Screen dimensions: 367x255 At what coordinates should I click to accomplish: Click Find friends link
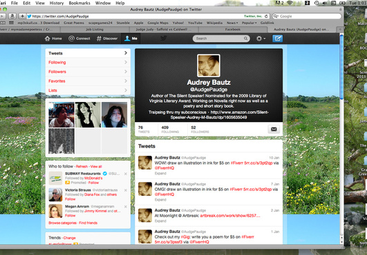pyautogui.click(x=88, y=223)
